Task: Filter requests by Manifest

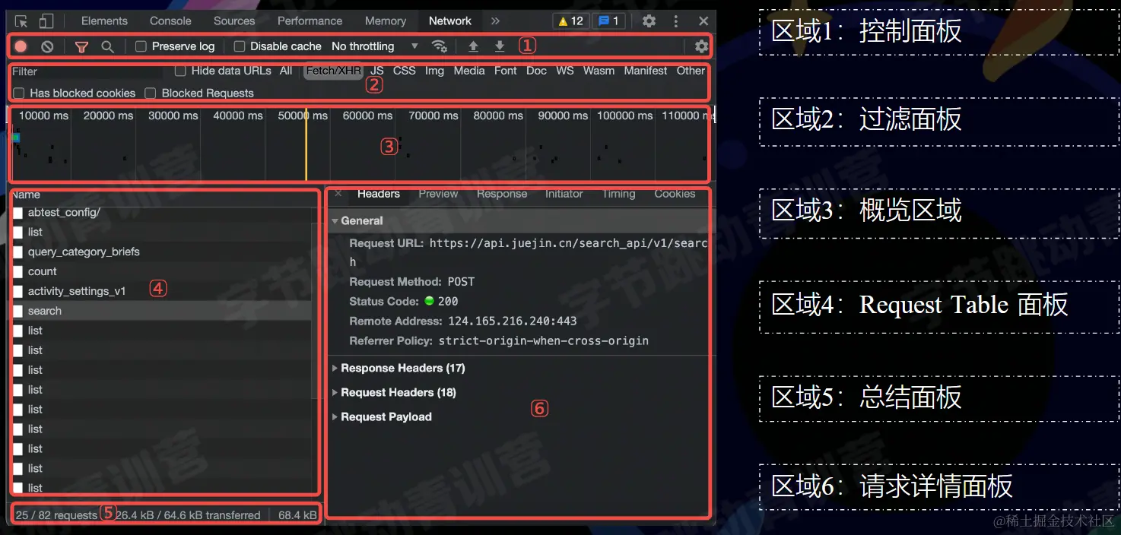Action: 646,71
